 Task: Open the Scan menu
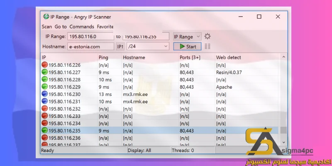tap(47, 27)
